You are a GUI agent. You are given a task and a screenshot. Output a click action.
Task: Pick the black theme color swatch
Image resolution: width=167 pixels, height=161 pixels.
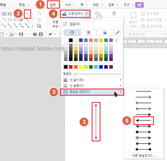pos(71,40)
